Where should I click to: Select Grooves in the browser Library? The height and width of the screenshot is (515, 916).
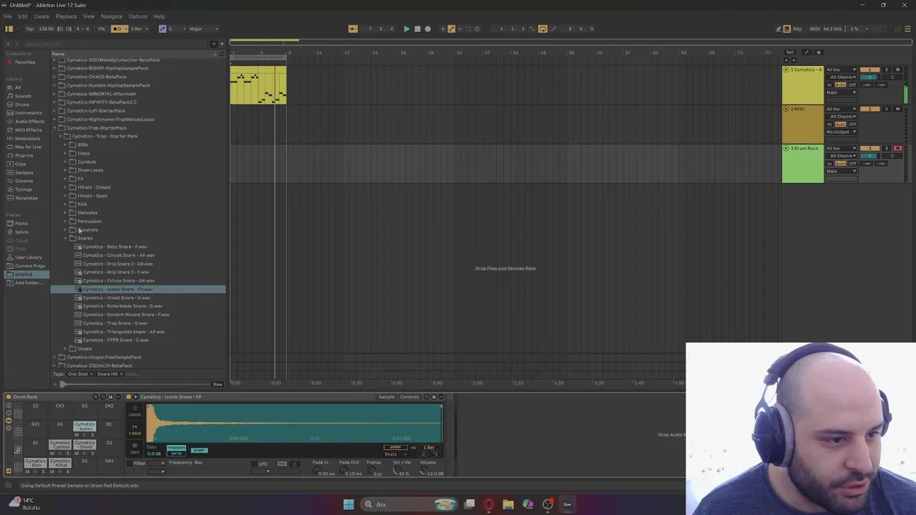[24, 181]
